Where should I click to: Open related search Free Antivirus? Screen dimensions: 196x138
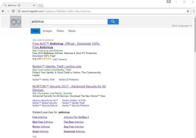40,117
